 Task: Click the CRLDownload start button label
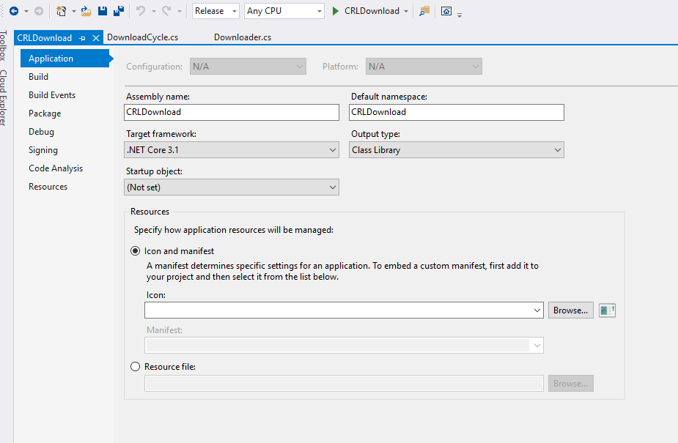[x=372, y=11]
